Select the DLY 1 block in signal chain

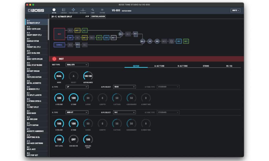(x=113, y=38)
